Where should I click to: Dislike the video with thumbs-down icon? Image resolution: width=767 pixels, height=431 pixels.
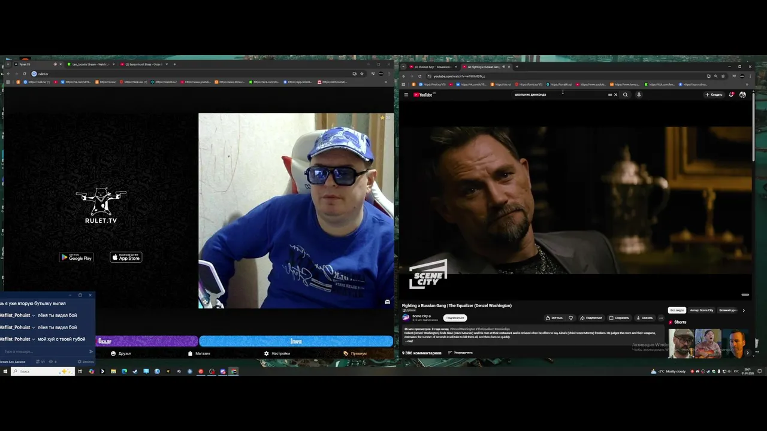[x=571, y=318]
